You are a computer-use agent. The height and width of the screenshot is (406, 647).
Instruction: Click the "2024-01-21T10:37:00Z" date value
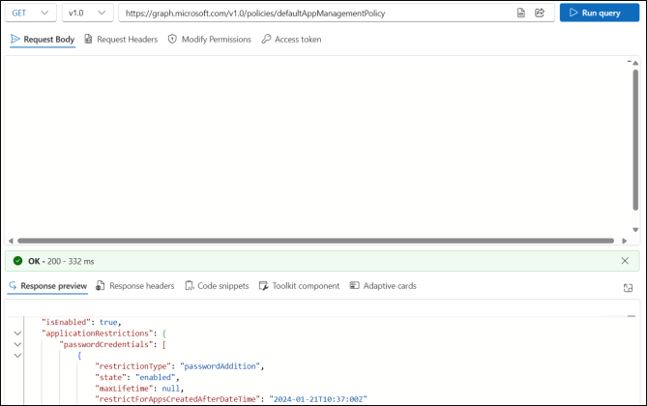[318, 399]
